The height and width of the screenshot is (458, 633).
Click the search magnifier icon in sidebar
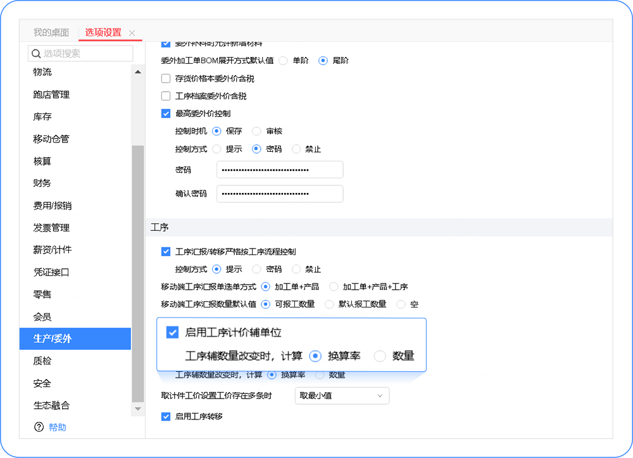[36, 54]
